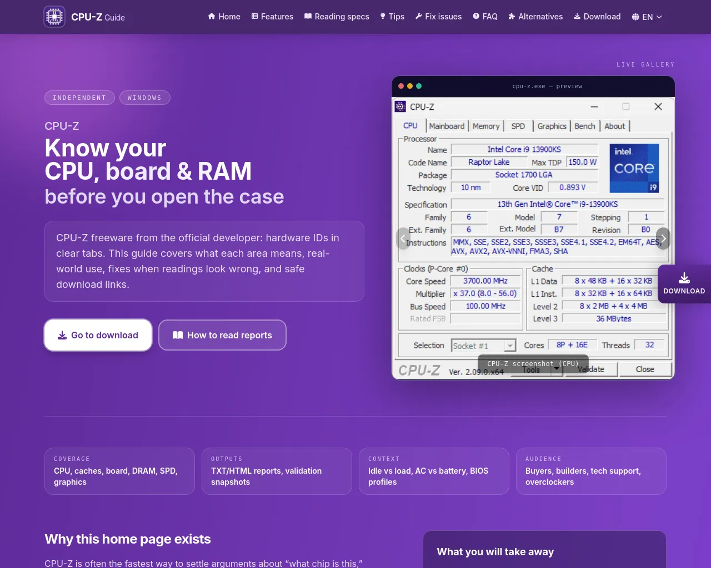The width and height of the screenshot is (711, 568).
Task: Click the WINDOWS badge
Action: pos(144,98)
